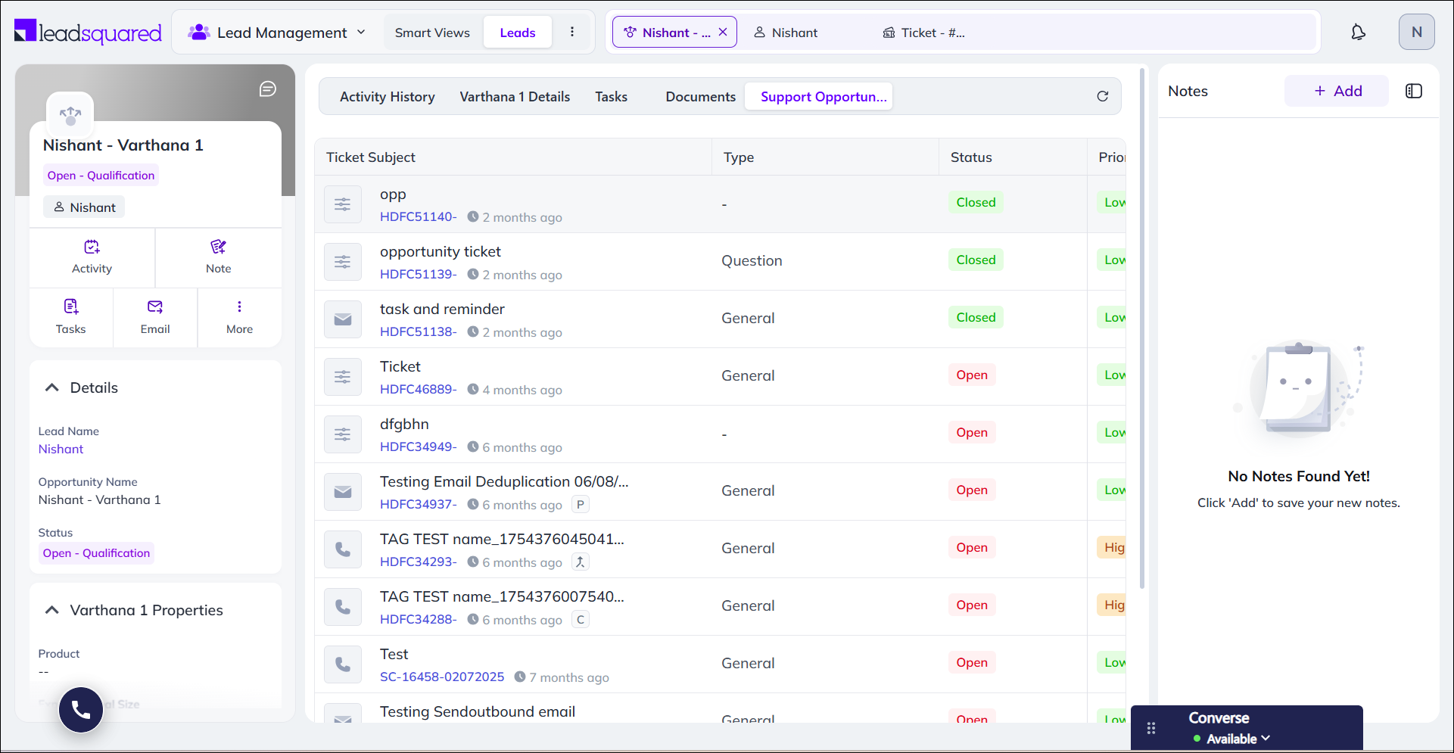Refresh the support tickets list
Screen dimensions: 1454x753
point(1103,96)
